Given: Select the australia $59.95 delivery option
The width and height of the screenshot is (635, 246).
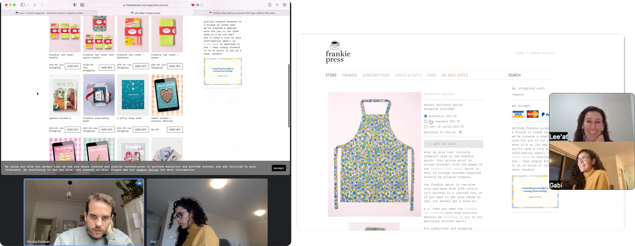Looking at the screenshot, I should (x=425, y=116).
